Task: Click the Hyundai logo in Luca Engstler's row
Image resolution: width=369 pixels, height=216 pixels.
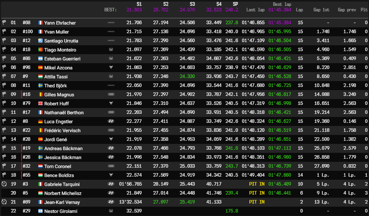Action: pos(111,121)
